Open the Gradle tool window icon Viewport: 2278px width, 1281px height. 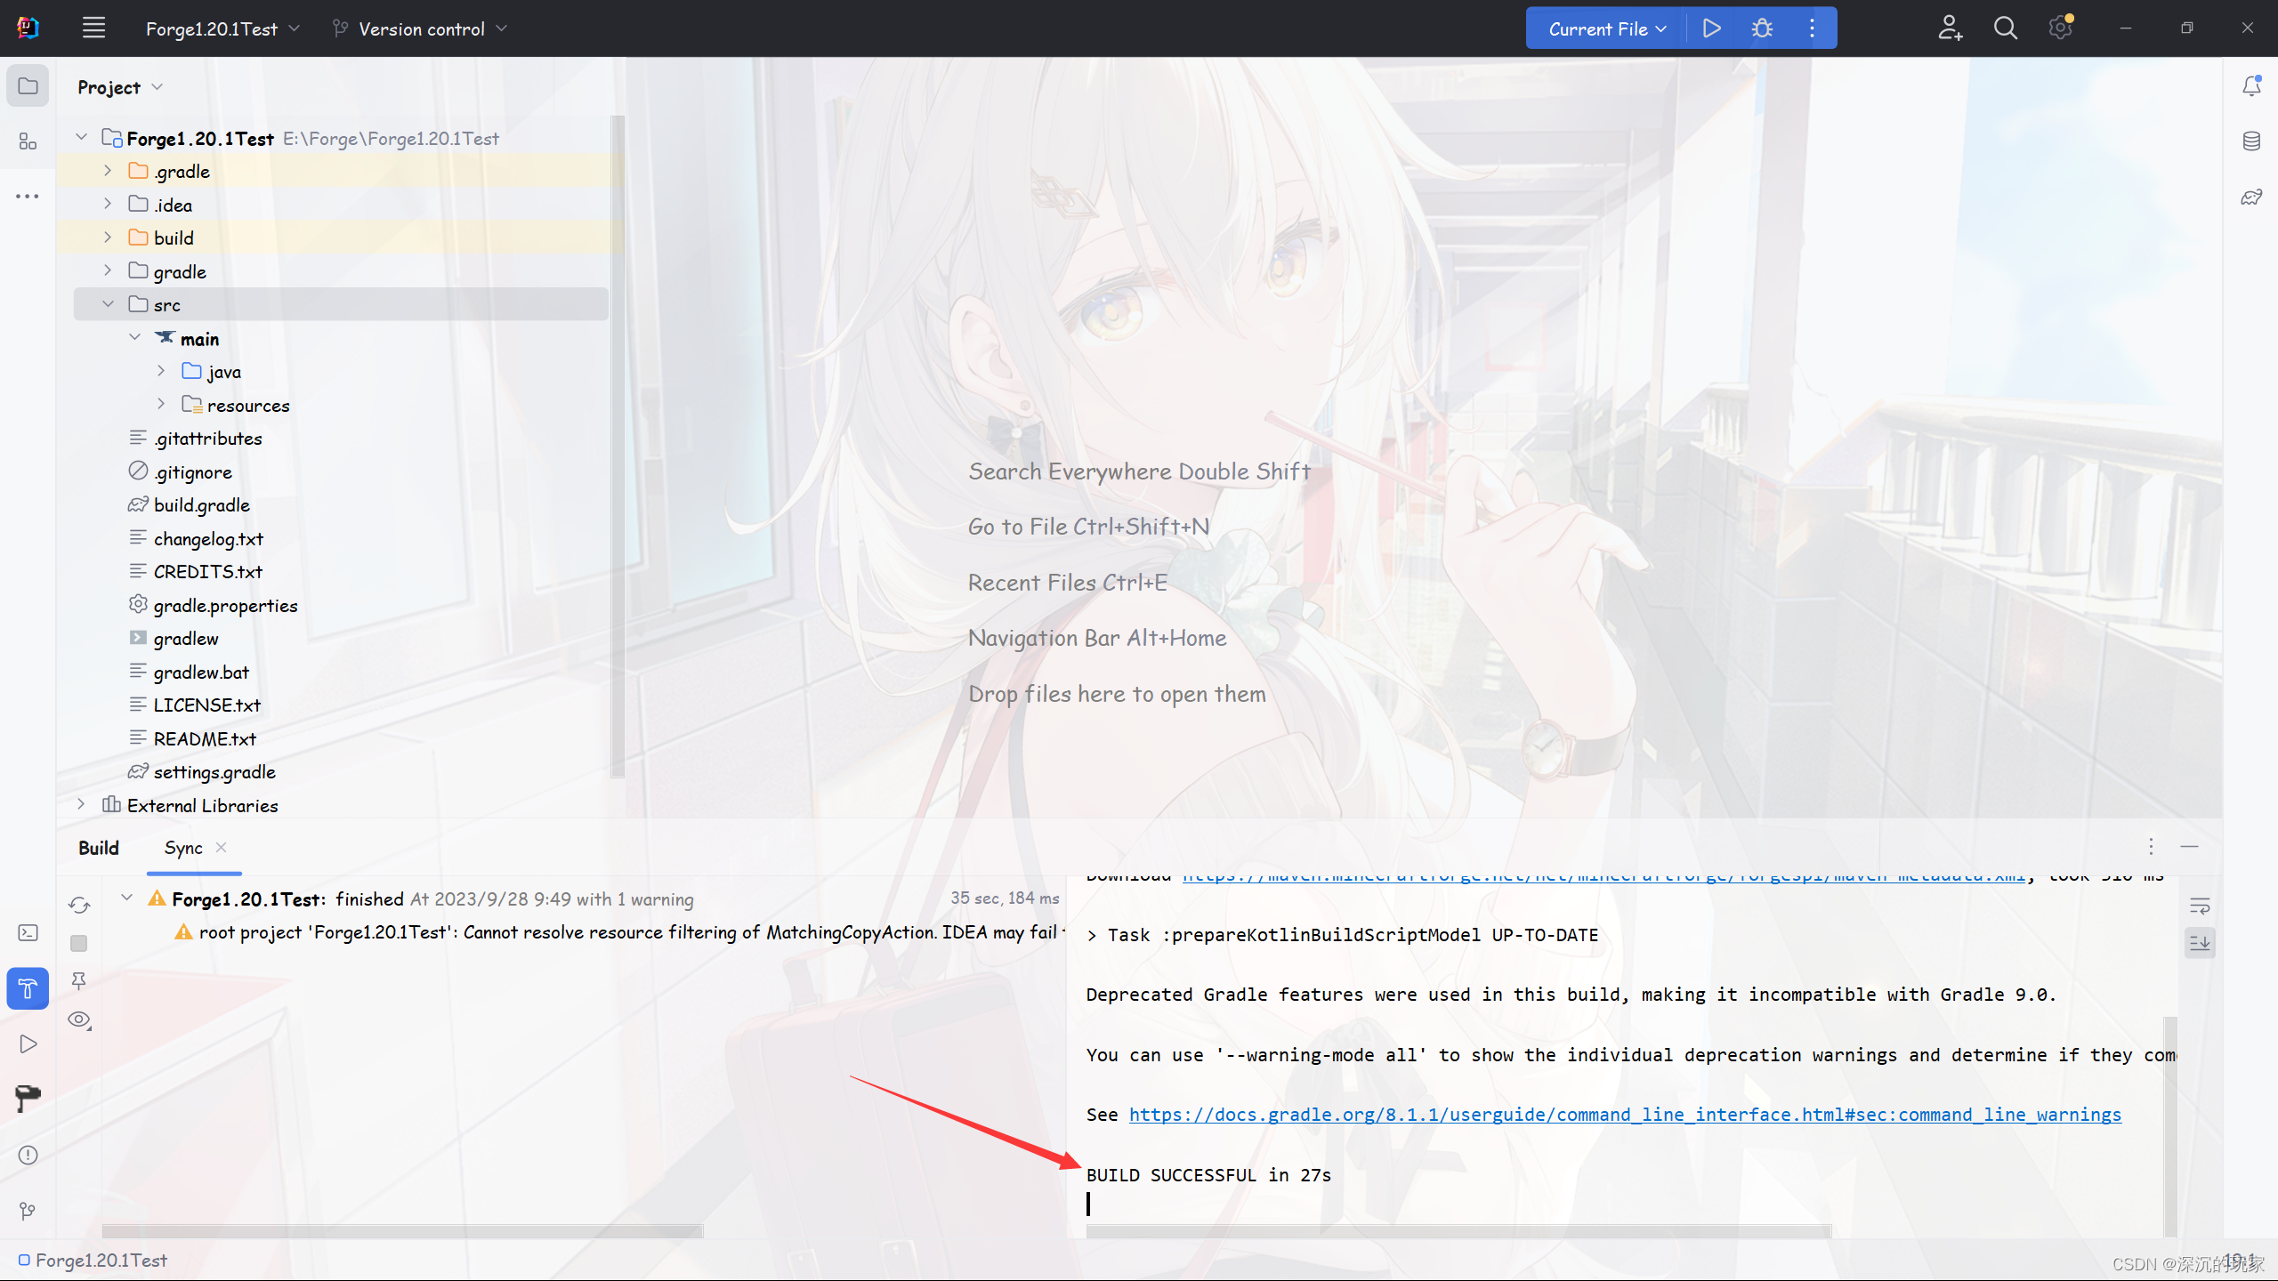pyautogui.click(x=2251, y=197)
